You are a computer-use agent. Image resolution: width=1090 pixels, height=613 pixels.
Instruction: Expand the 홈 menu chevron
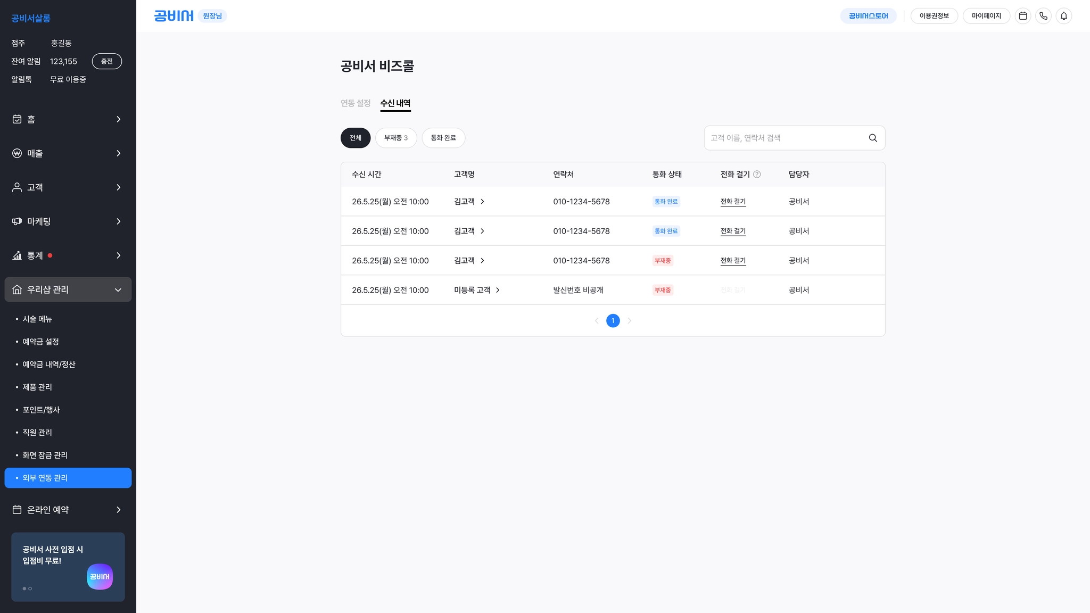(118, 119)
